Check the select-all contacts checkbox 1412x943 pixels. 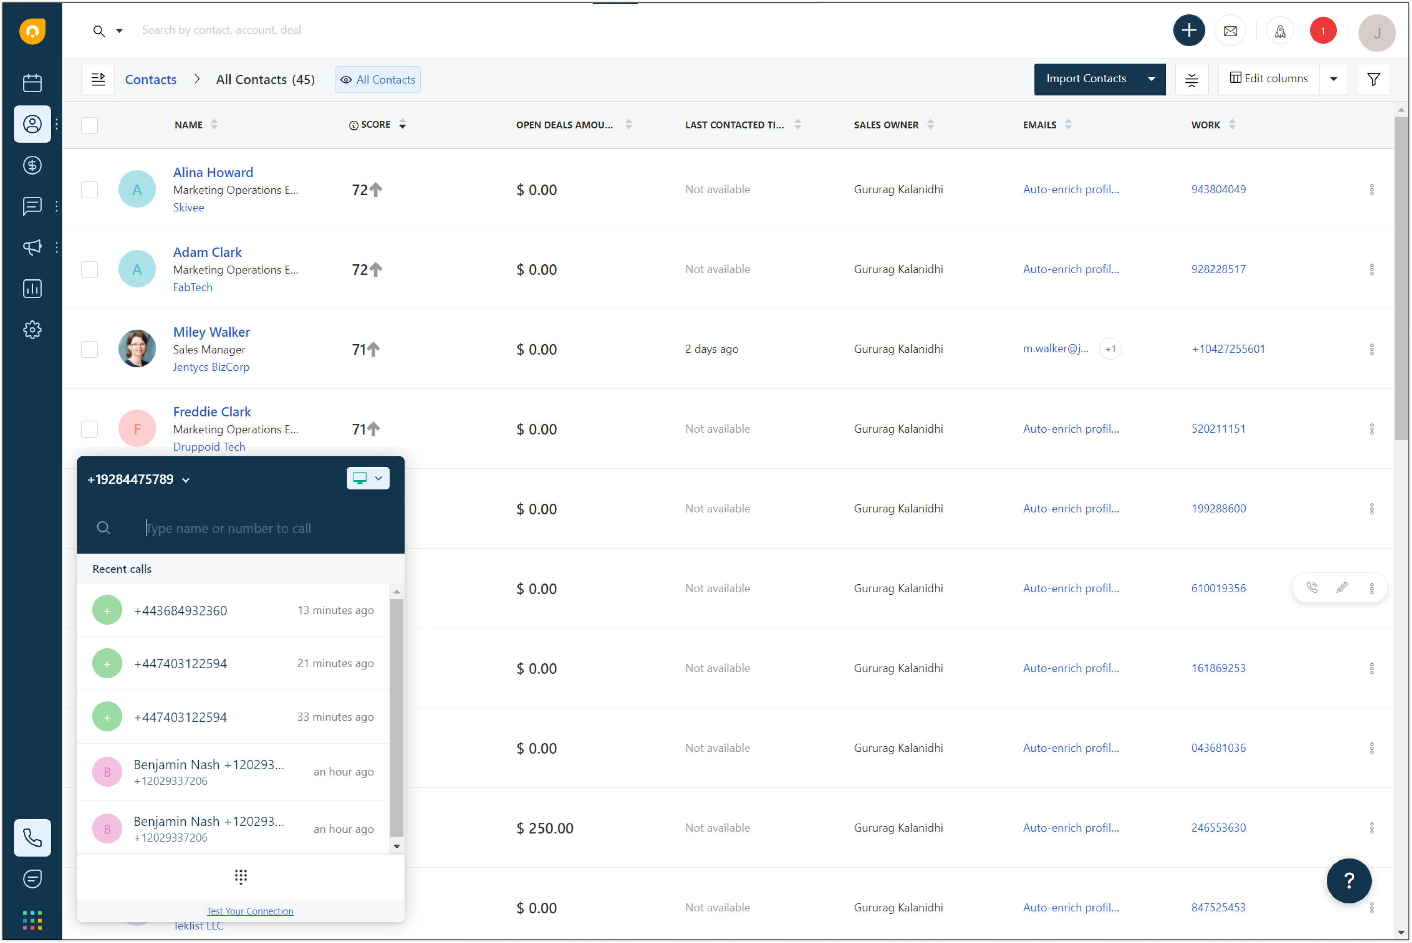tap(89, 125)
